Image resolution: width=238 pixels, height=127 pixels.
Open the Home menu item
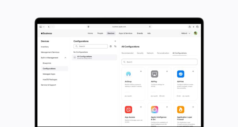click(x=90, y=33)
